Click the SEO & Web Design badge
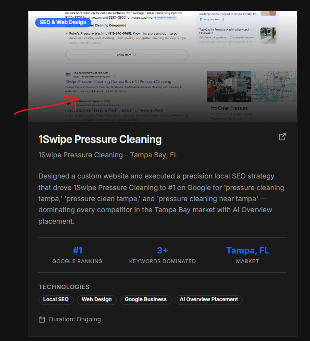Viewport: 310px width, 341px height. pos(63,23)
